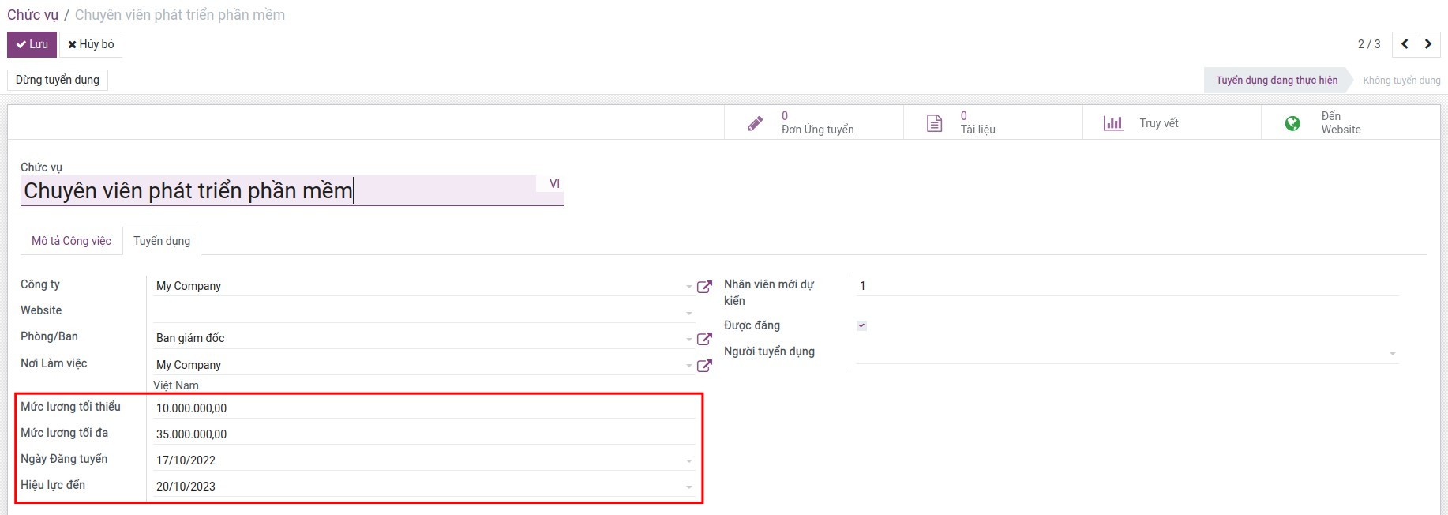Open external link for Công ty field
The width and height of the screenshot is (1448, 515).
704,287
